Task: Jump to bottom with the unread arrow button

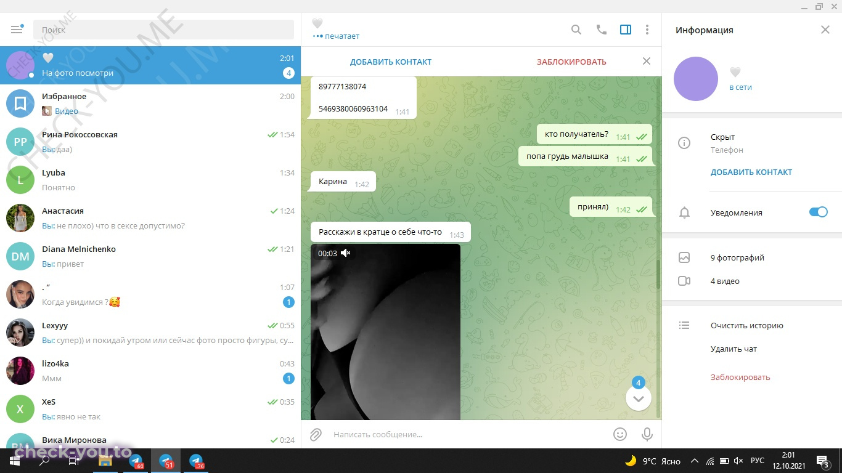Action: (639, 398)
